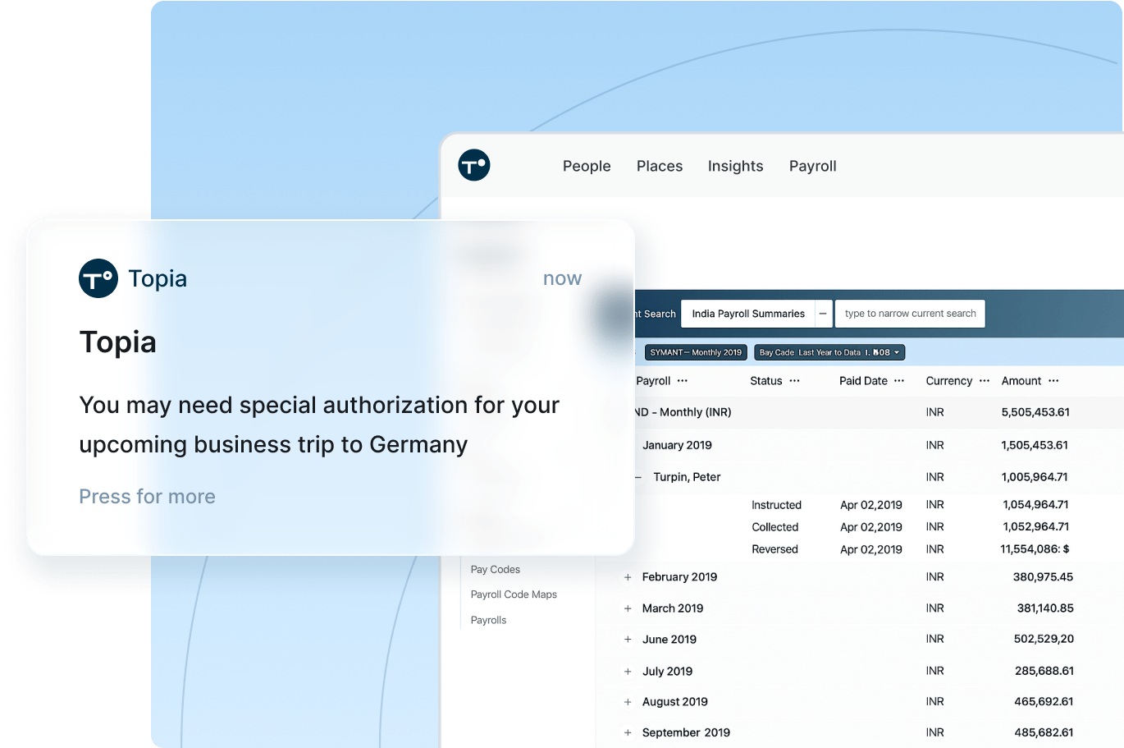Open the Status column options menu
The image size is (1124, 748).
(794, 381)
